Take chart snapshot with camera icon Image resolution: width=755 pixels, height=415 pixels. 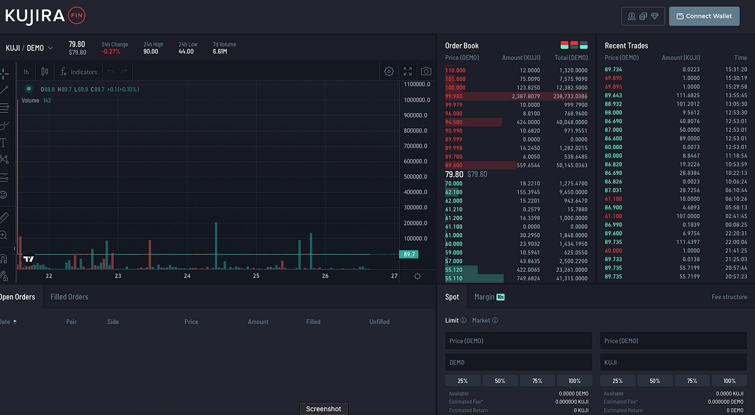click(426, 72)
